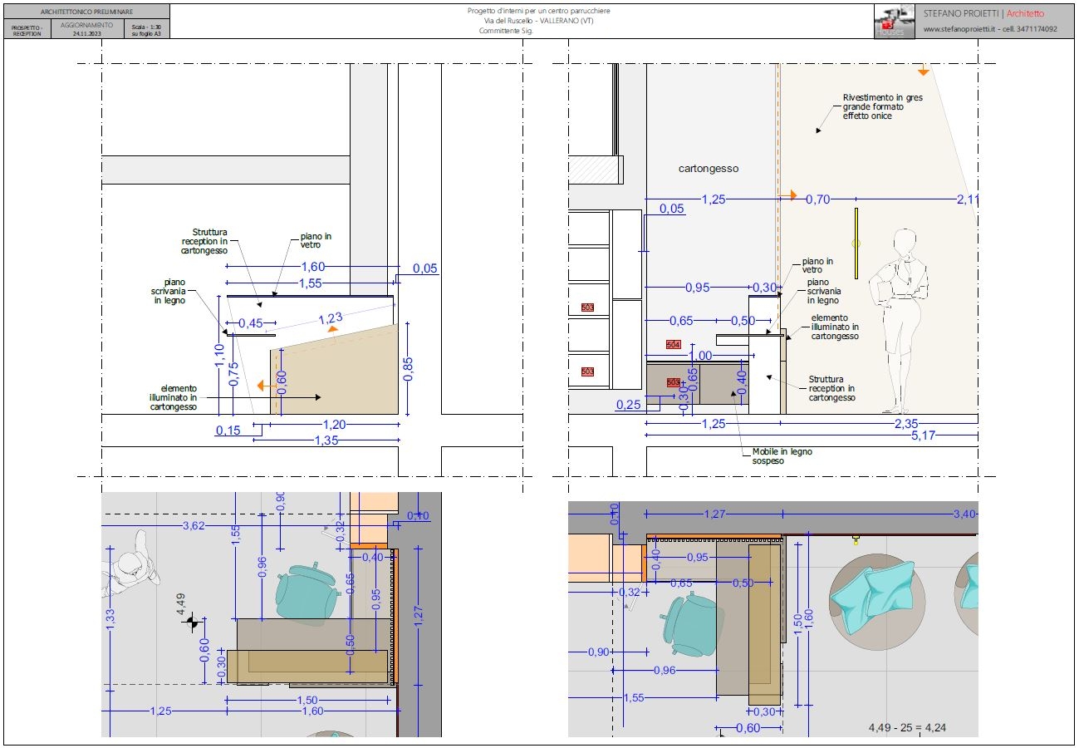The image size is (1079, 748).
Task: Click the red 504 tag
Action: 673,344
